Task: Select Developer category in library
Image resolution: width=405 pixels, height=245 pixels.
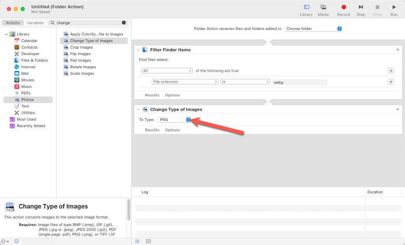Action: pyautogui.click(x=30, y=54)
